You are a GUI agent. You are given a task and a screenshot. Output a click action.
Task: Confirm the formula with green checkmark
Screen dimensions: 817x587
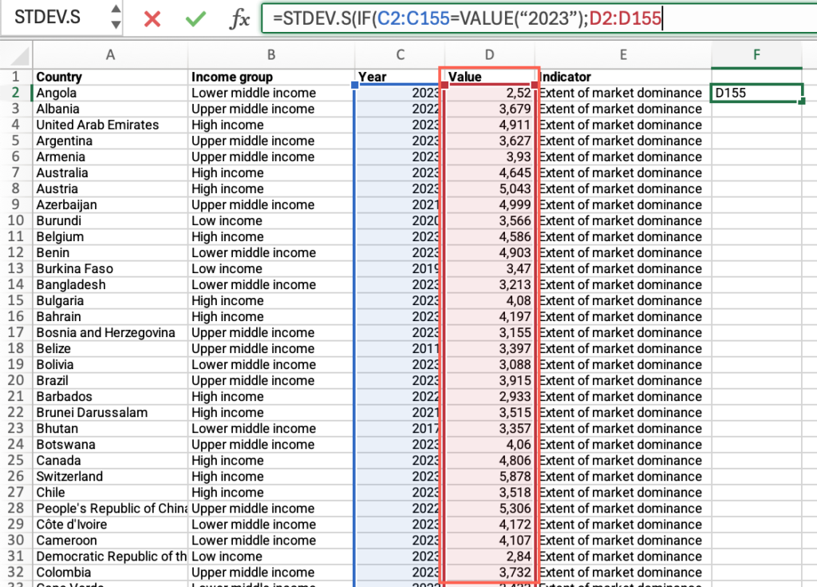tap(195, 19)
